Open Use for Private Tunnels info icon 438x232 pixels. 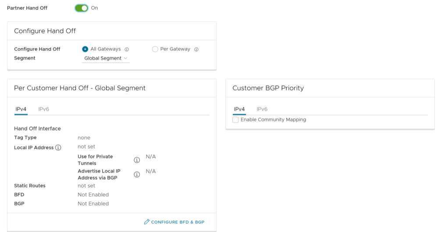click(x=136, y=160)
